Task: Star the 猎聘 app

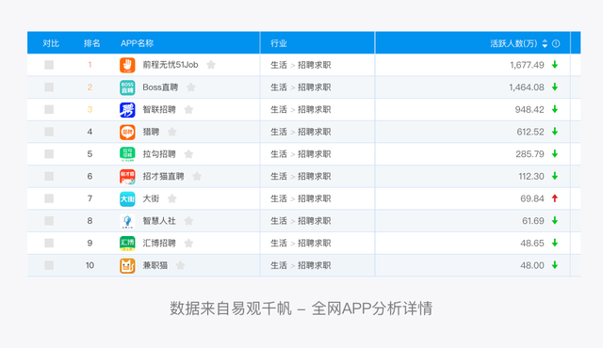Action: 171,132
